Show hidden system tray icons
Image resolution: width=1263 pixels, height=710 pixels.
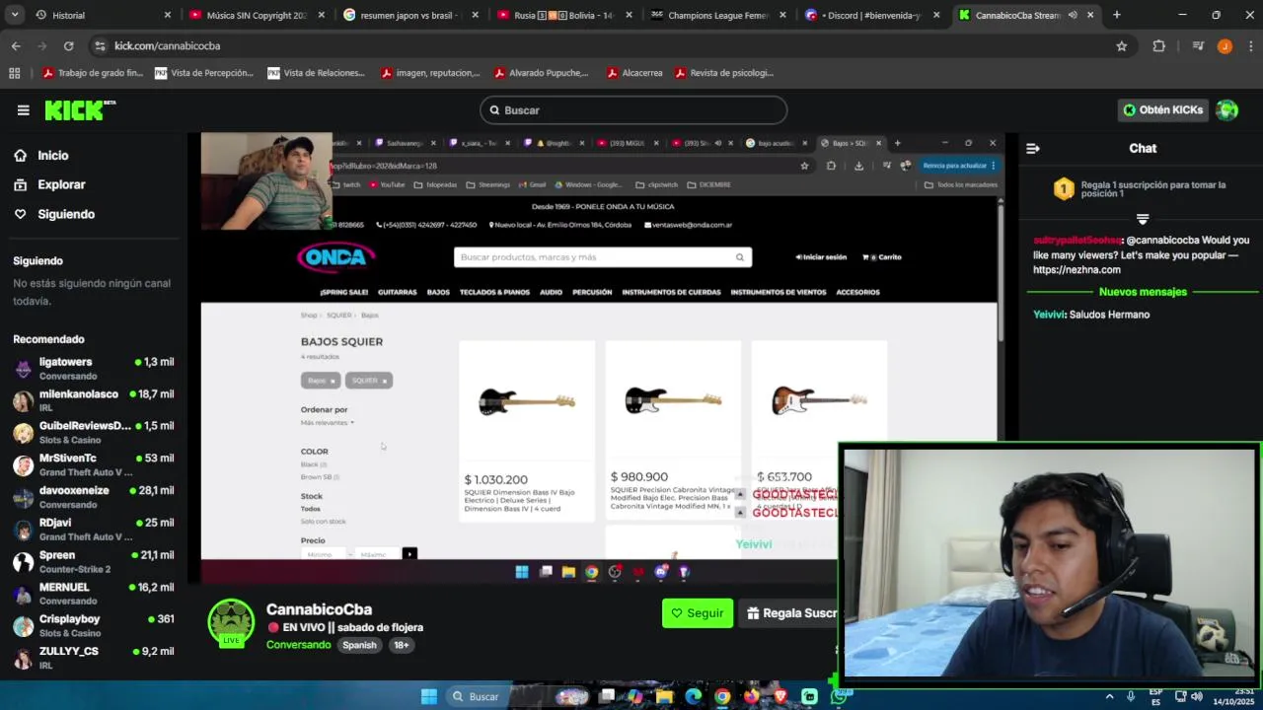(1109, 696)
